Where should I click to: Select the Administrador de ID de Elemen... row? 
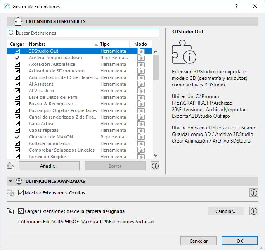coord(79,77)
